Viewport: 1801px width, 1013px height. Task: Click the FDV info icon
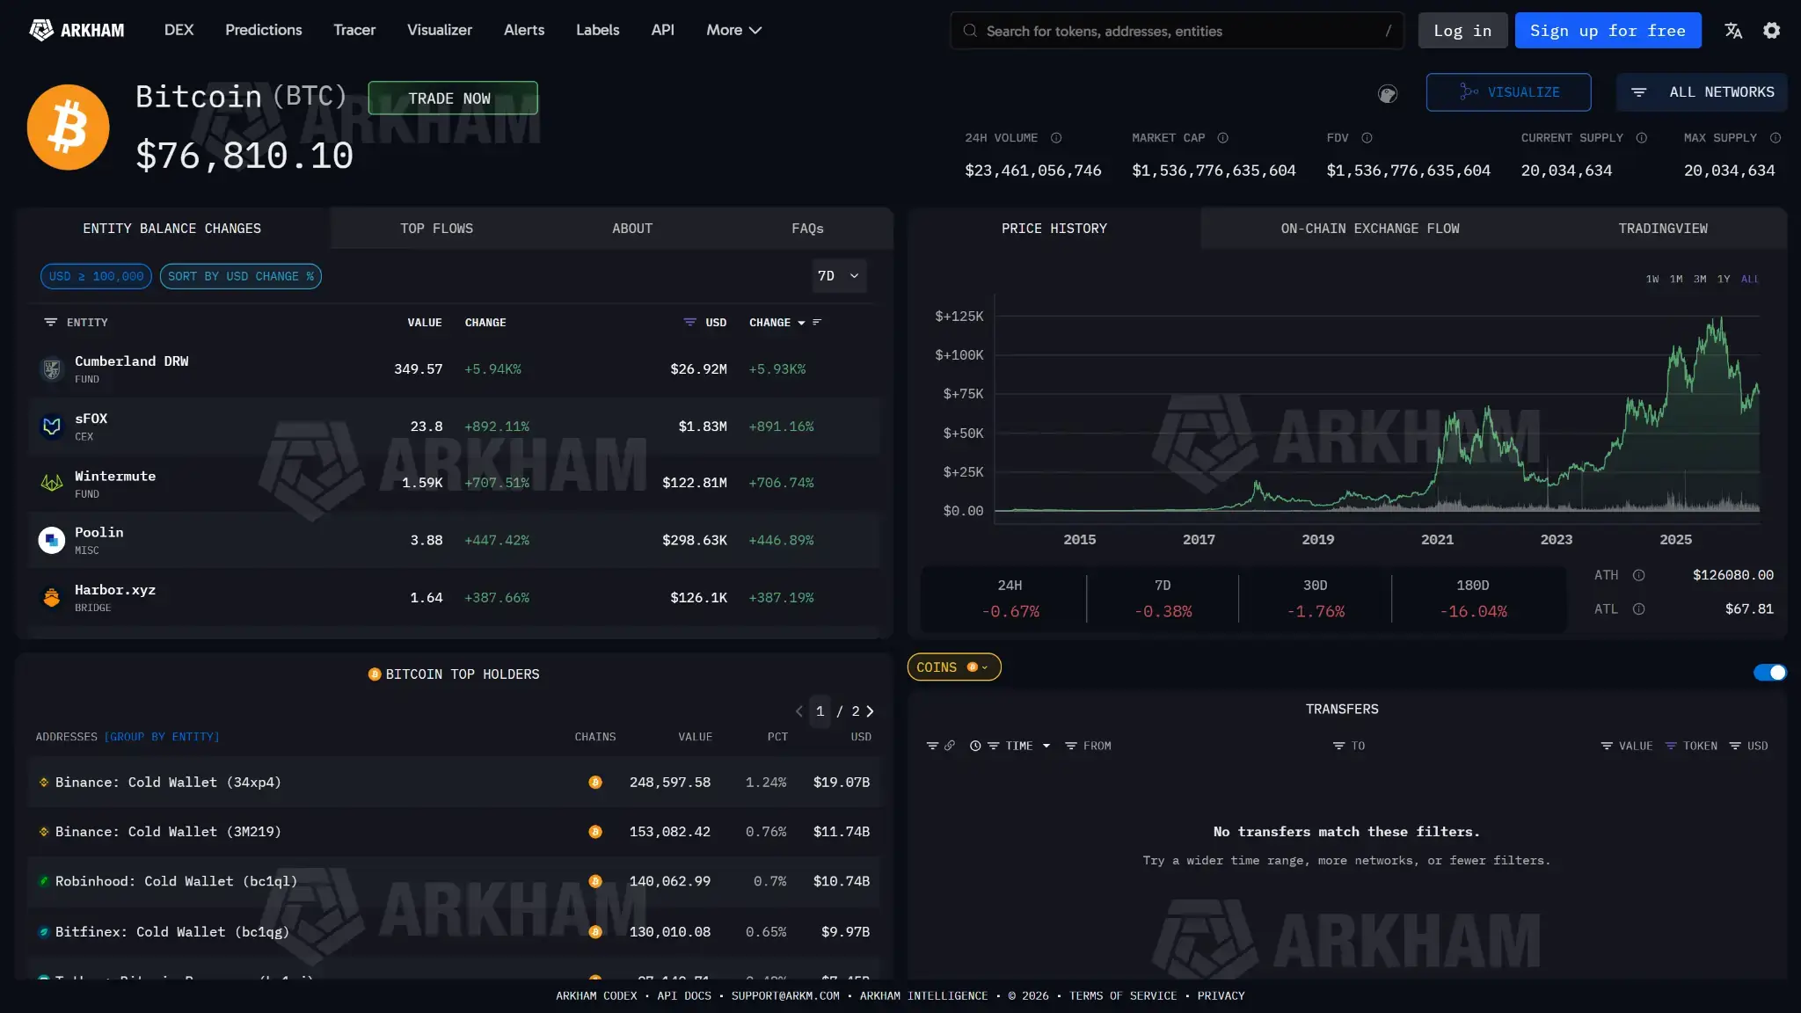tap(1367, 138)
